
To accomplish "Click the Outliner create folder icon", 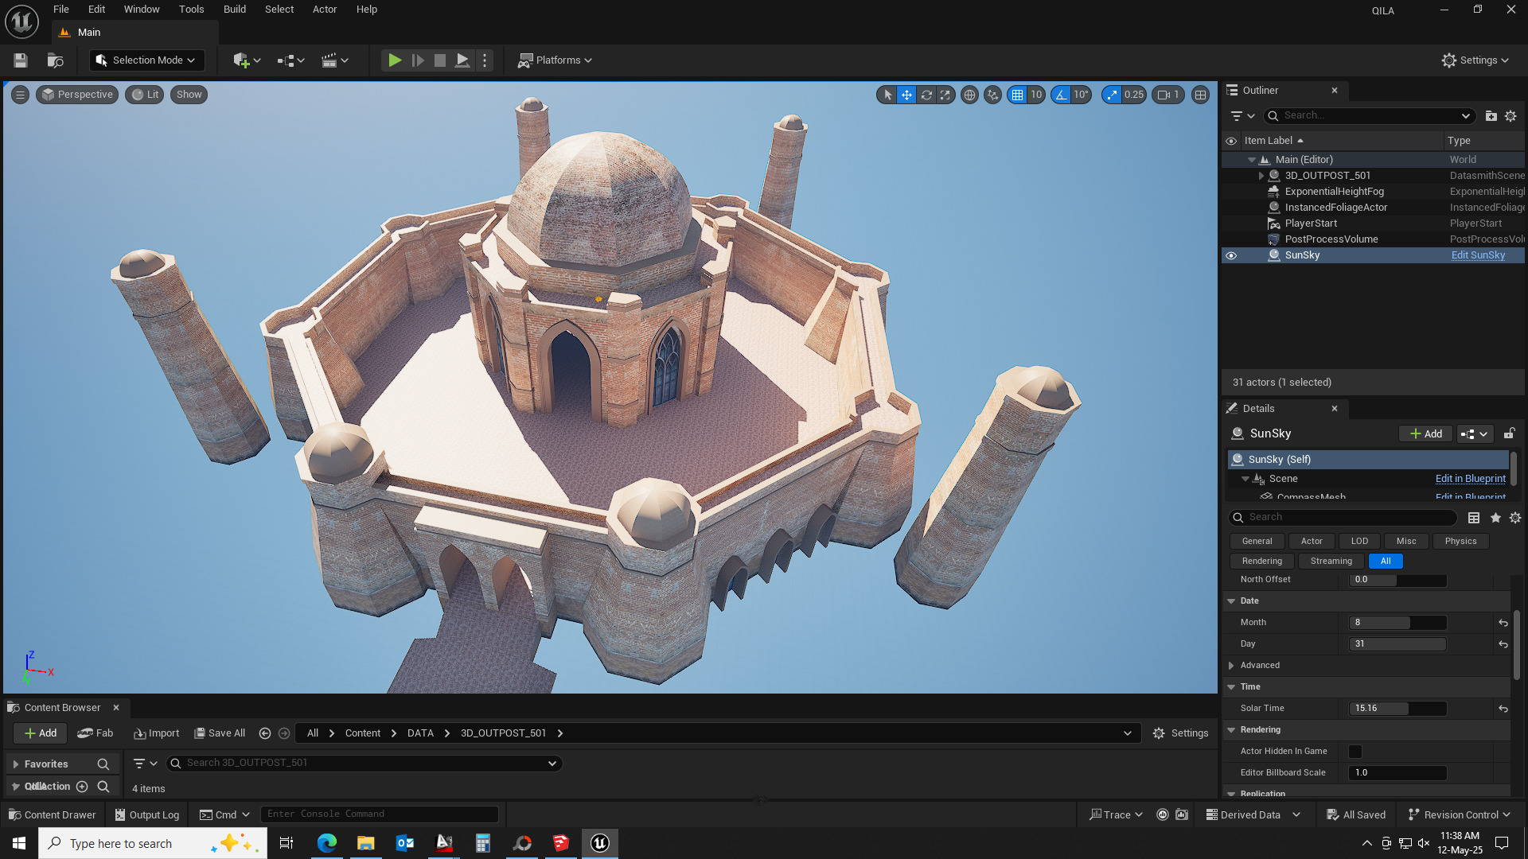I will tap(1491, 116).
